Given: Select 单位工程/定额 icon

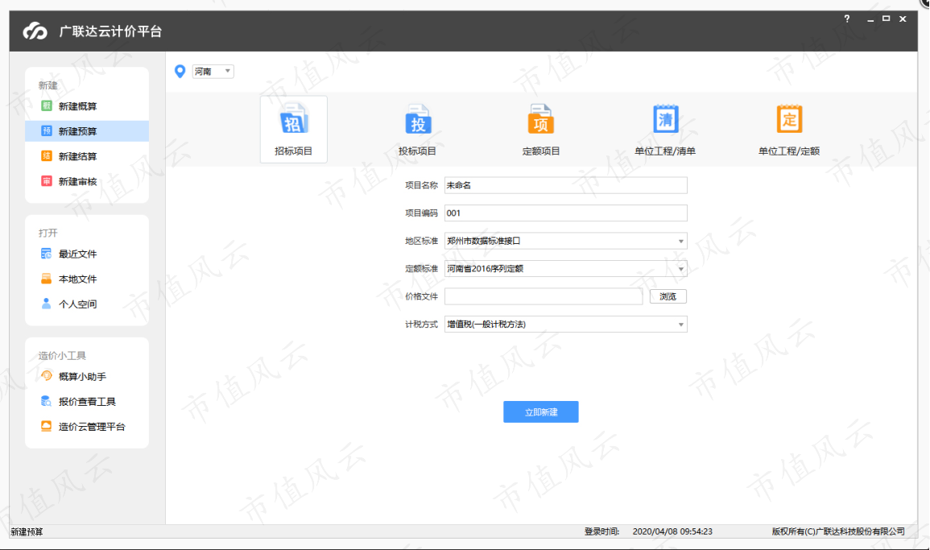Looking at the screenshot, I should tap(789, 119).
